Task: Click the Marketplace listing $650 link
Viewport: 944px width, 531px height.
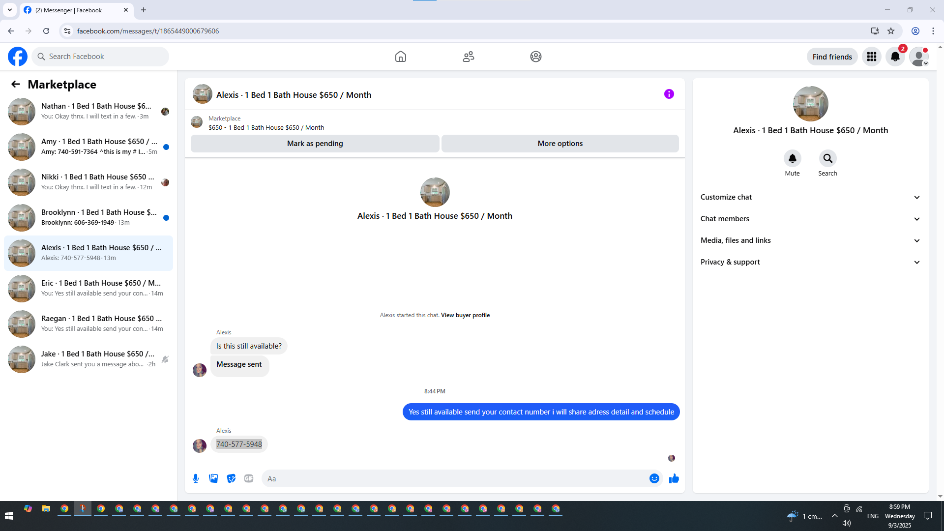Action: [x=266, y=127]
